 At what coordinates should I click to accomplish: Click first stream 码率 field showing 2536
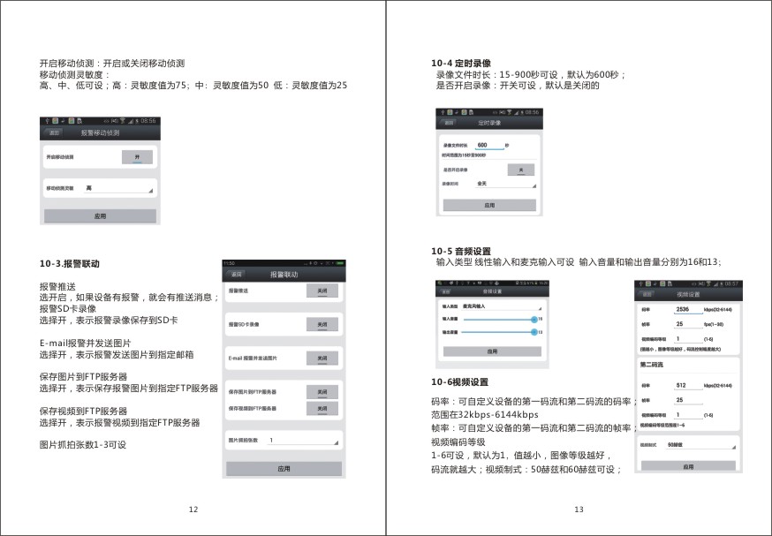pos(688,310)
